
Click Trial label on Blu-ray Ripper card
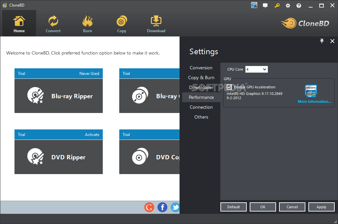21,74
